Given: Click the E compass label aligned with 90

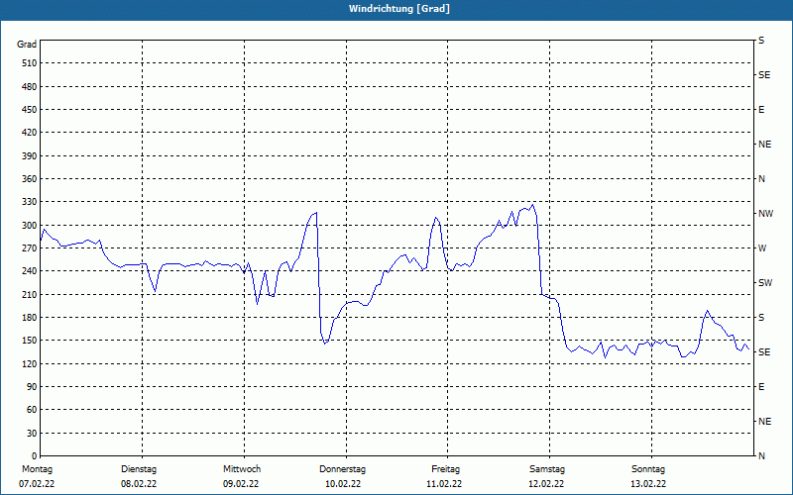Looking at the screenshot, I should click(761, 387).
